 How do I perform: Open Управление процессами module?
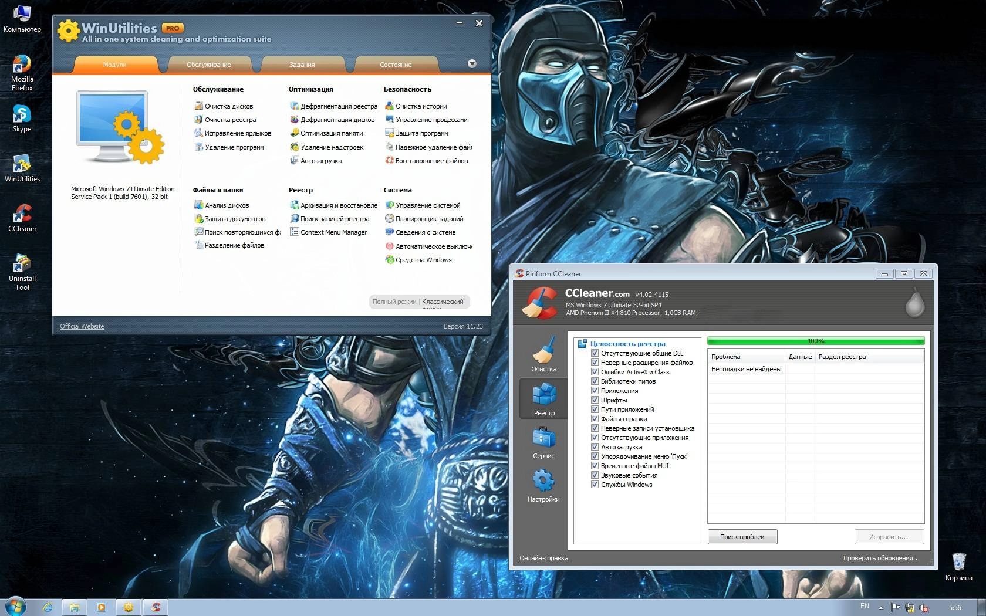tap(426, 120)
